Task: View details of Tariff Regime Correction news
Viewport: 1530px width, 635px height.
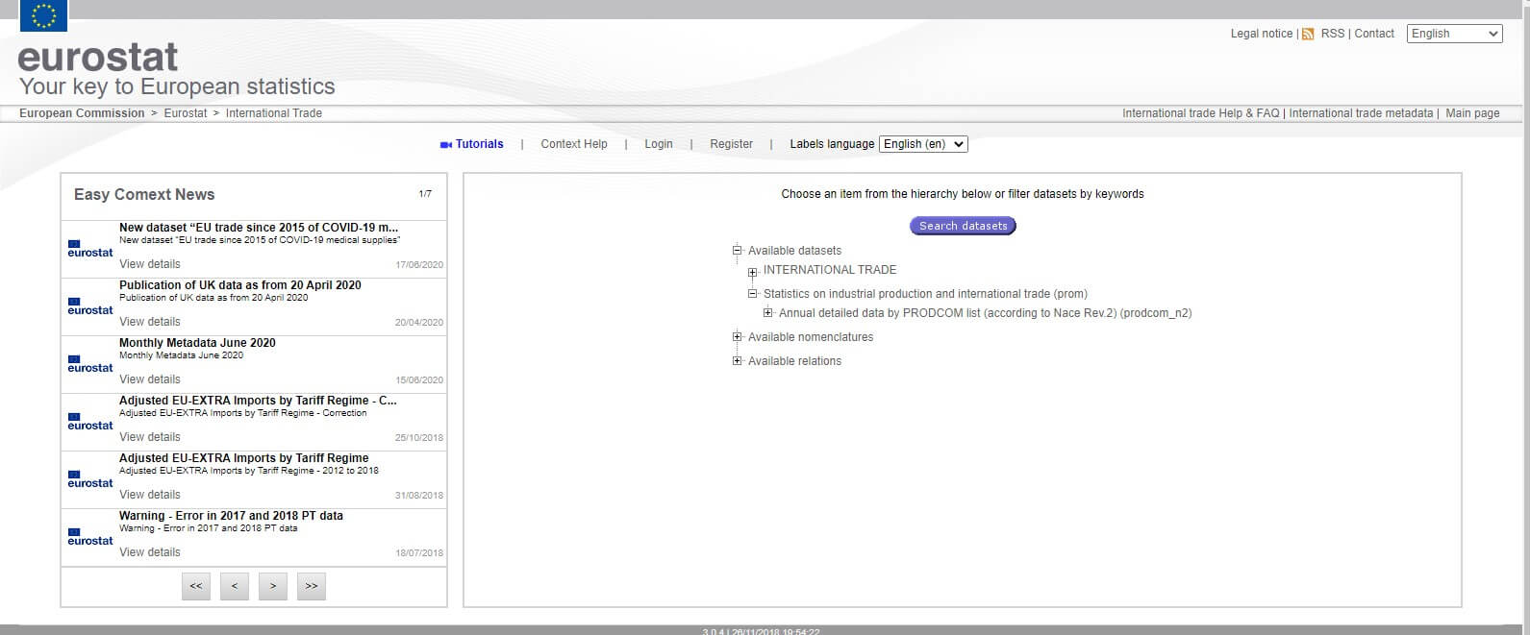Action: [x=150, y=437]
